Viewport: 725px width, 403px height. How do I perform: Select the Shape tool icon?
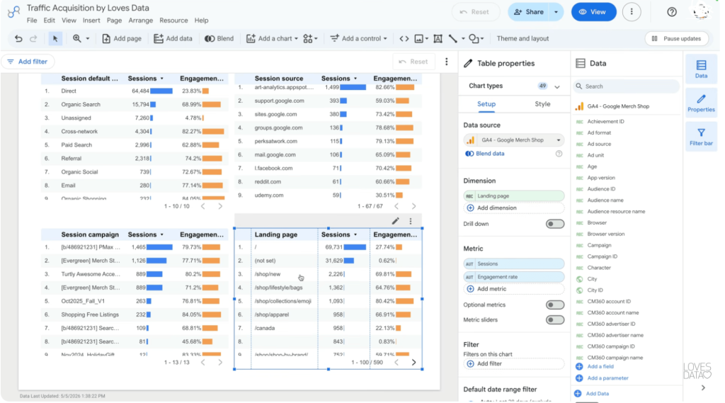tap(474, 38)
